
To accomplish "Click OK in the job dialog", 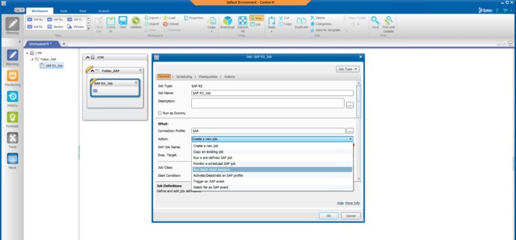I will click(328, 216).
